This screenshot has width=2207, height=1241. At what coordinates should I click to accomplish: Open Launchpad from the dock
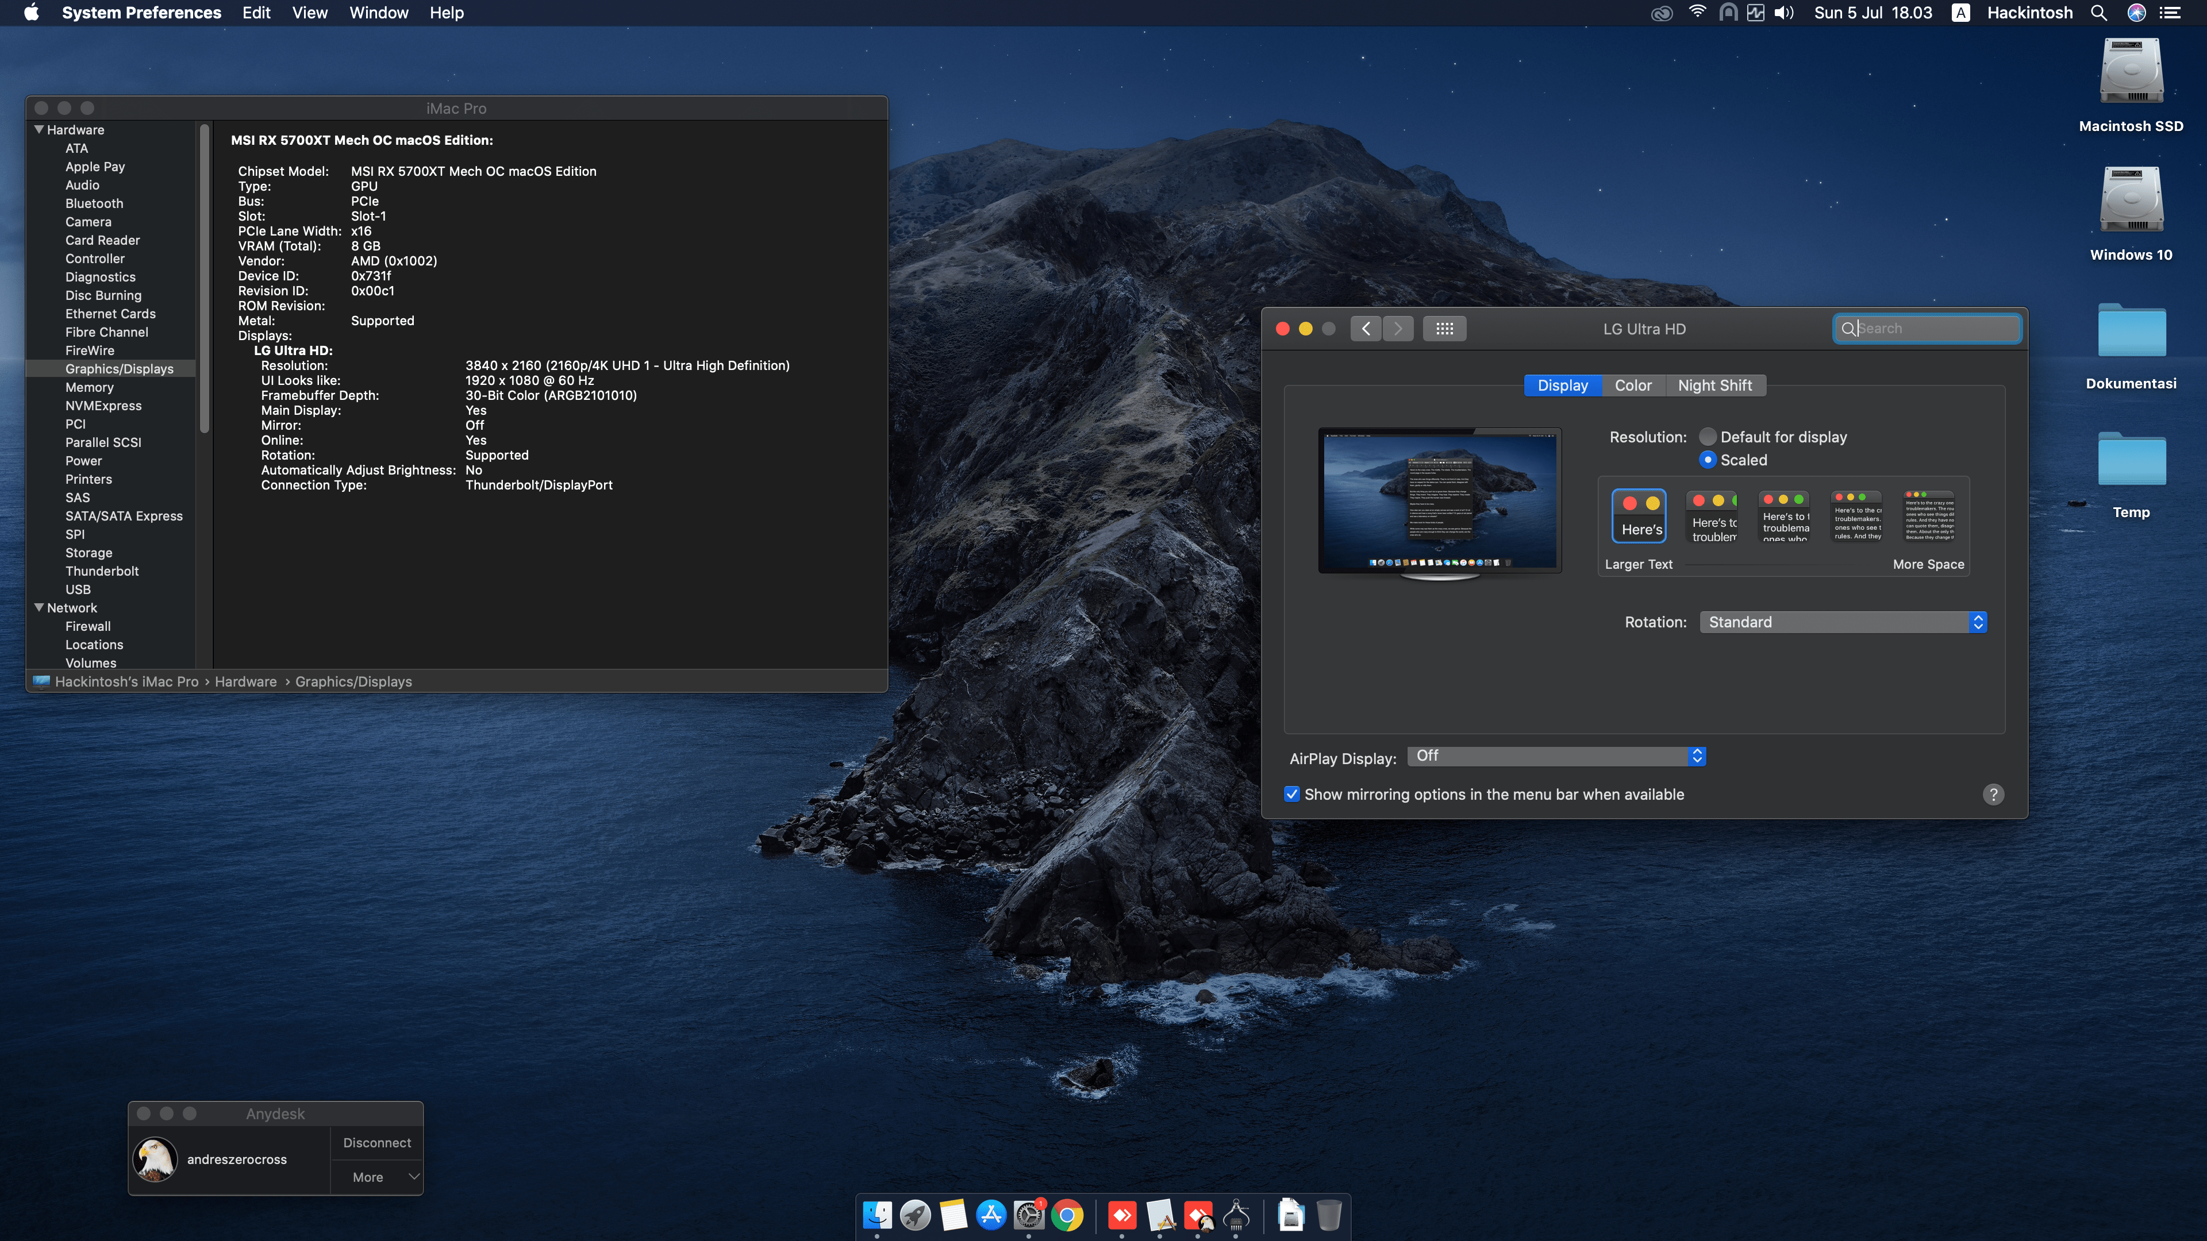coord(915,1215)
